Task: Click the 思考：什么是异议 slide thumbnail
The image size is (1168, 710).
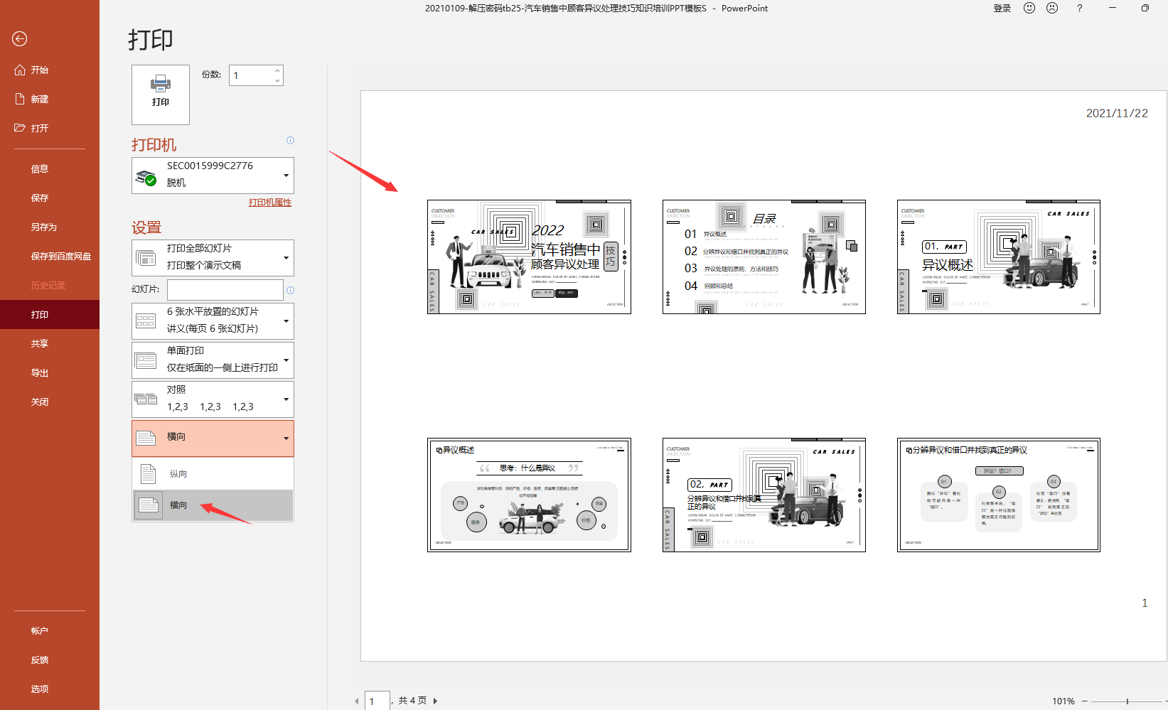Action: click(x=529, y=495)
